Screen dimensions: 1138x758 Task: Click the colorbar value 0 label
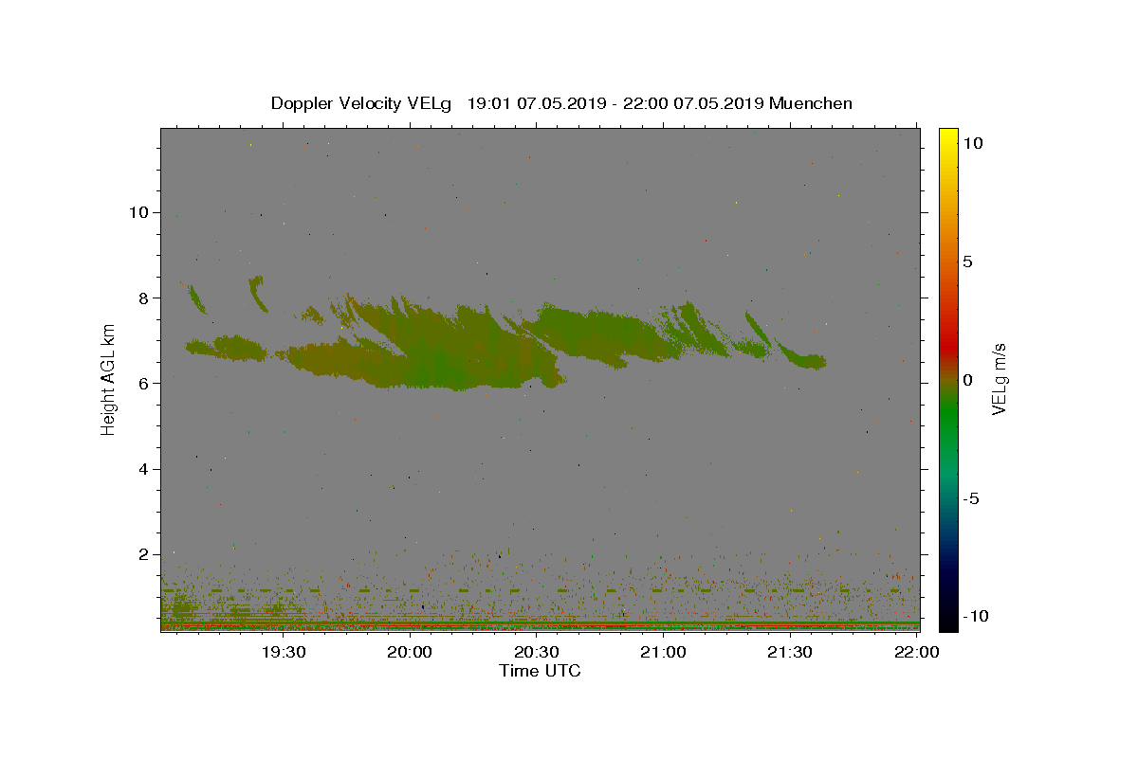click(x=967, y=380)
